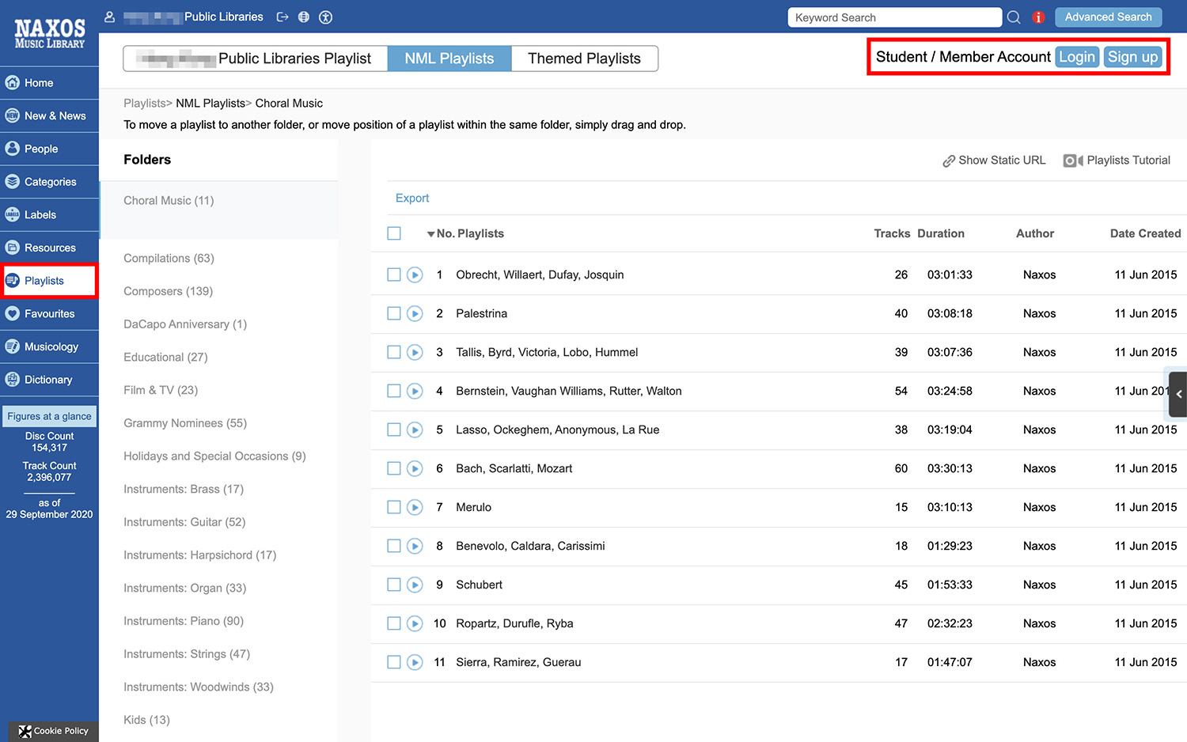Click into the Keyword Search field
Viewport: 1187px width, 742px height.
894,17
